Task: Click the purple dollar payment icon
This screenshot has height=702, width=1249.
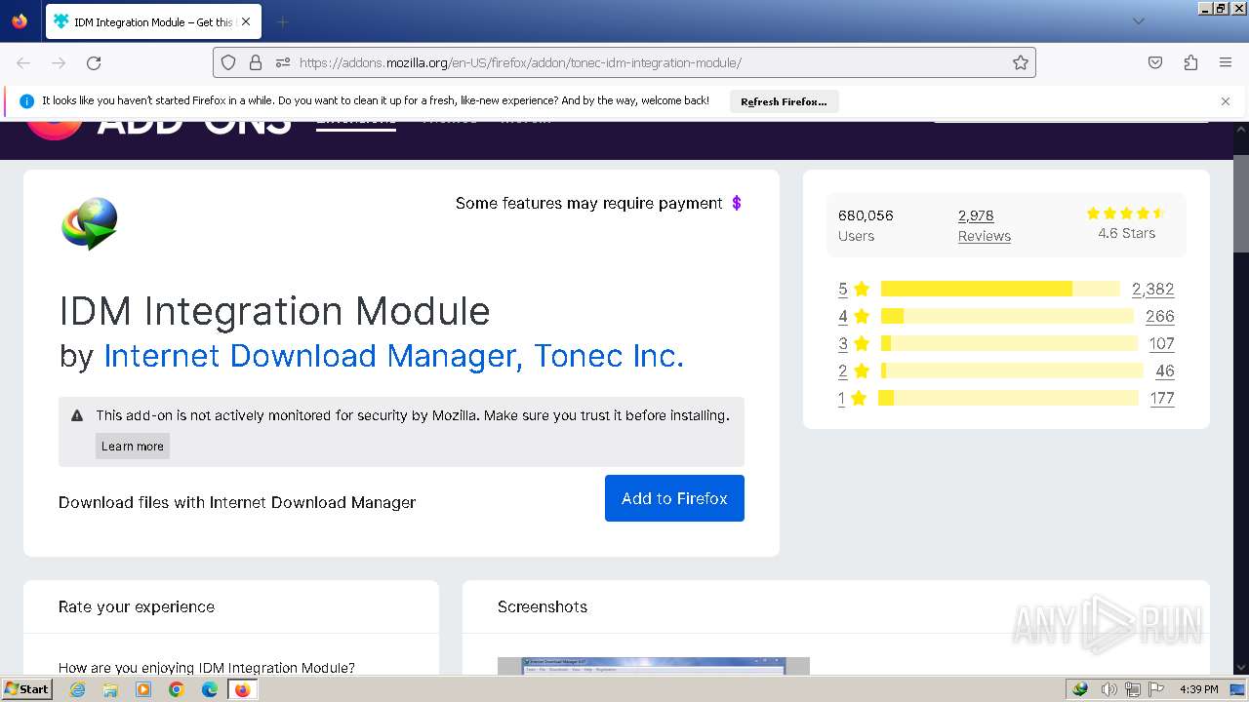Action: coord(737,203)
